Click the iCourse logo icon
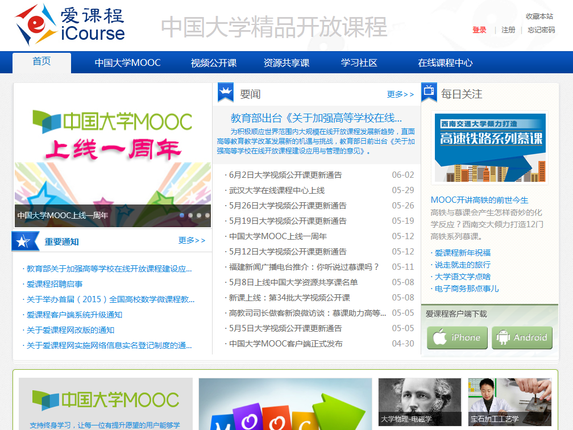This screenshot has height=430, width=573. [x=36, y=24]
